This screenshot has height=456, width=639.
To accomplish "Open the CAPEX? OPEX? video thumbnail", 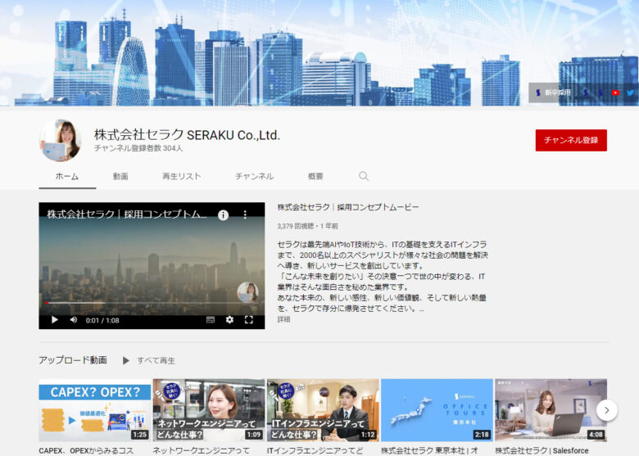I will pyautogui.click(x=94, y=410).
